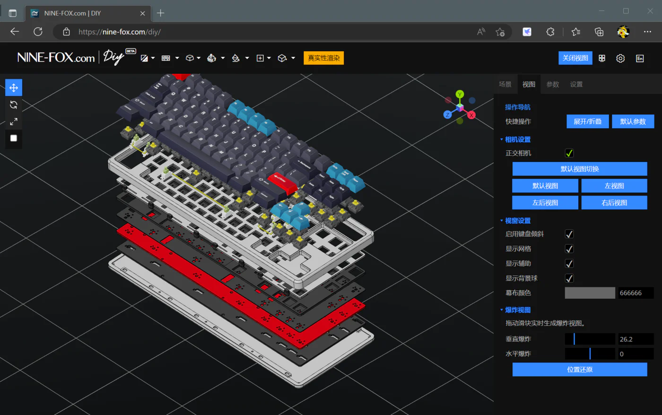This screenshot has height=415, width=662.
Task: Click the 真实性渲染 button
Action: [324, 58]
